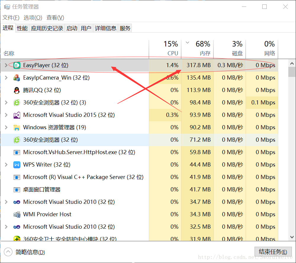
Task: Expand the EasyIpCamera_Win process group
Action: point(6,78)
